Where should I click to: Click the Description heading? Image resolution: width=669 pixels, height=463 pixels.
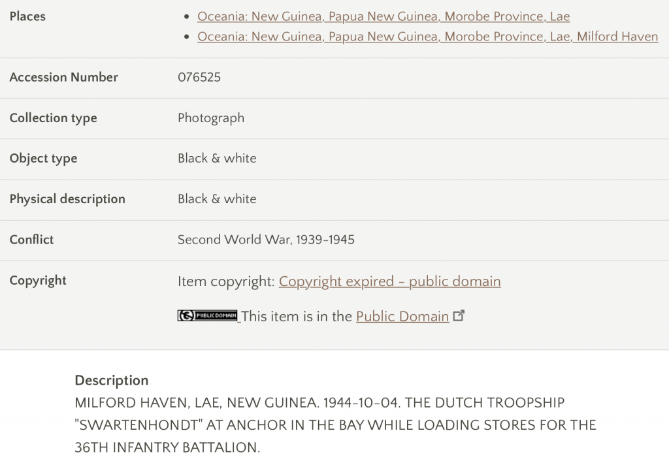tap(112, 380)
